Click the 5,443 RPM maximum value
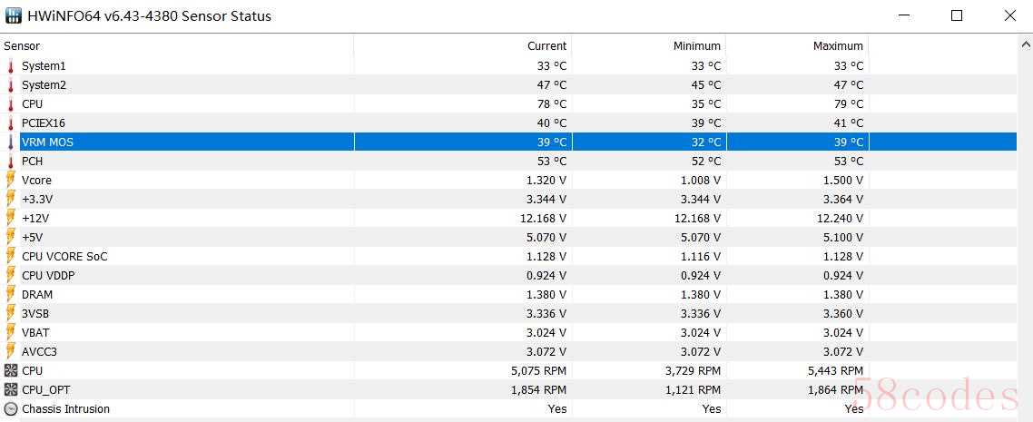The height and width of the screenshot is (422, 1033). 835,371
